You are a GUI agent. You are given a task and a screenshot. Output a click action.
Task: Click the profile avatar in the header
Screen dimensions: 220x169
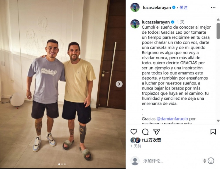[x=135, y=7]
